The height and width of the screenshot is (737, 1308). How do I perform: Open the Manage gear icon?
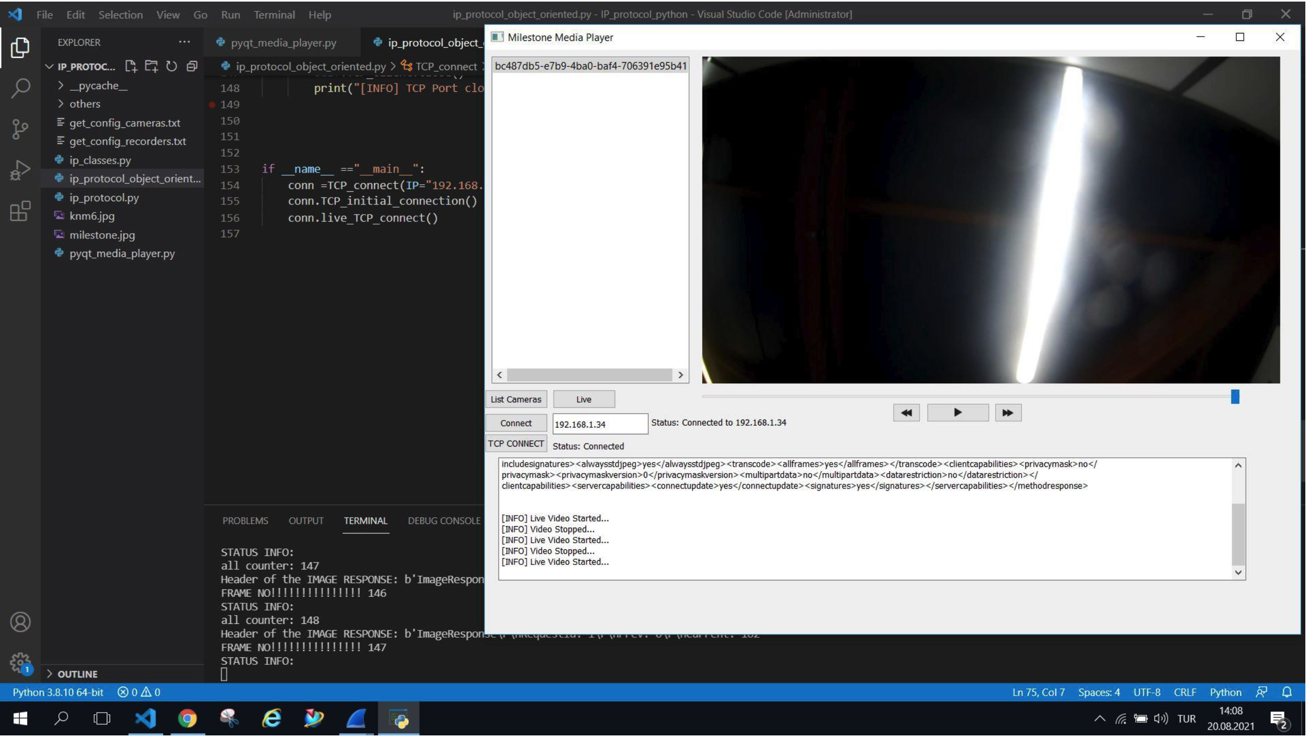pos(20,664)
